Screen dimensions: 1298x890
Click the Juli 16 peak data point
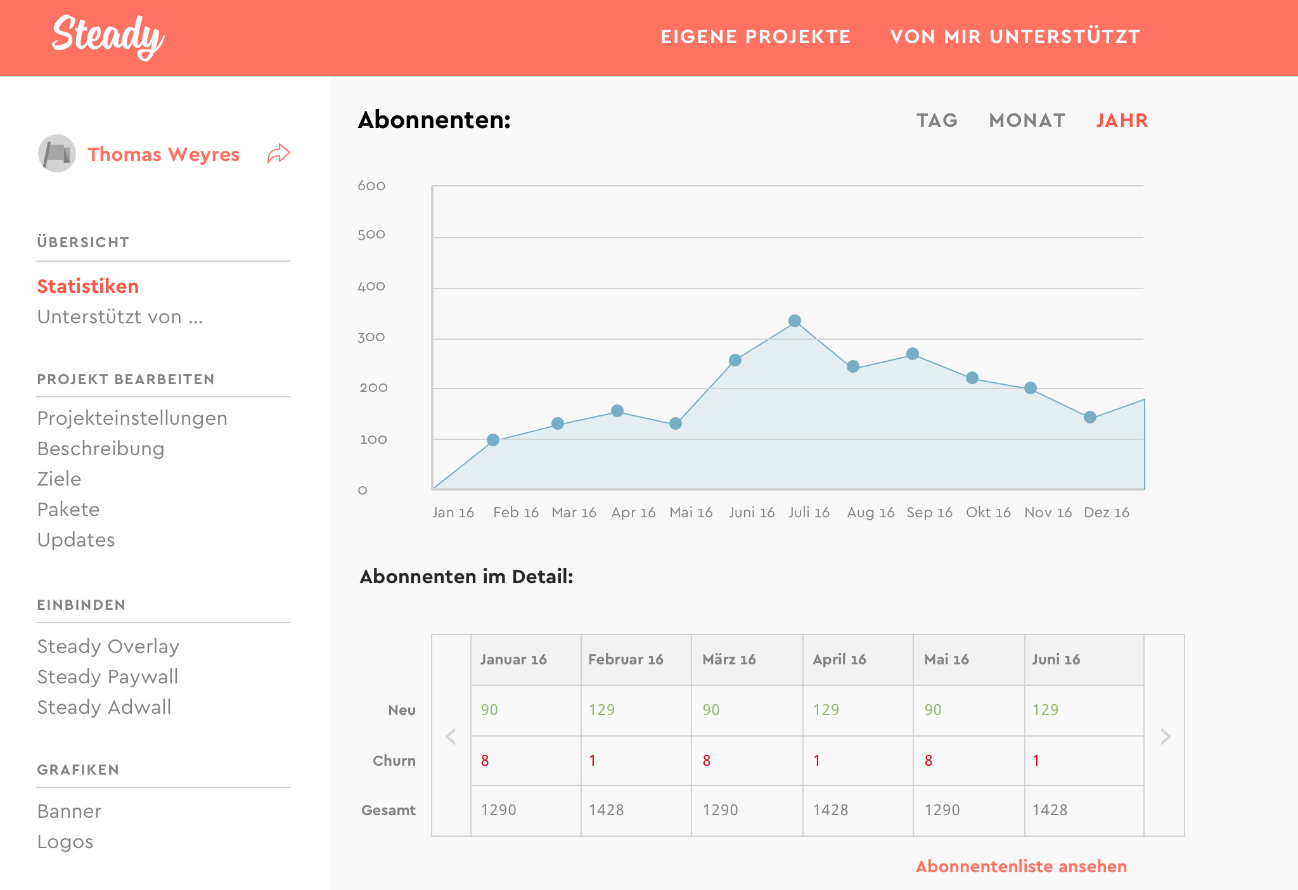point(795,321)
